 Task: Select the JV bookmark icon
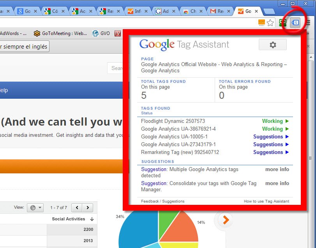pos(117,33)
